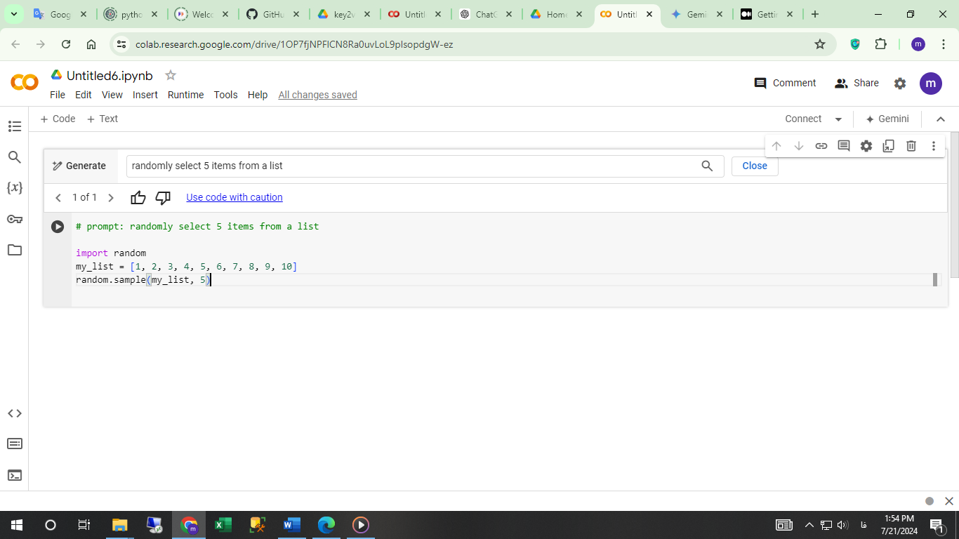The width and height of the screenshot is (959, 539).
Task: Open the Help menu
Action: (x=258, y=95)
